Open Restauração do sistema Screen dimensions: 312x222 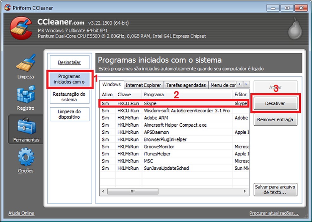coord(69,97)
